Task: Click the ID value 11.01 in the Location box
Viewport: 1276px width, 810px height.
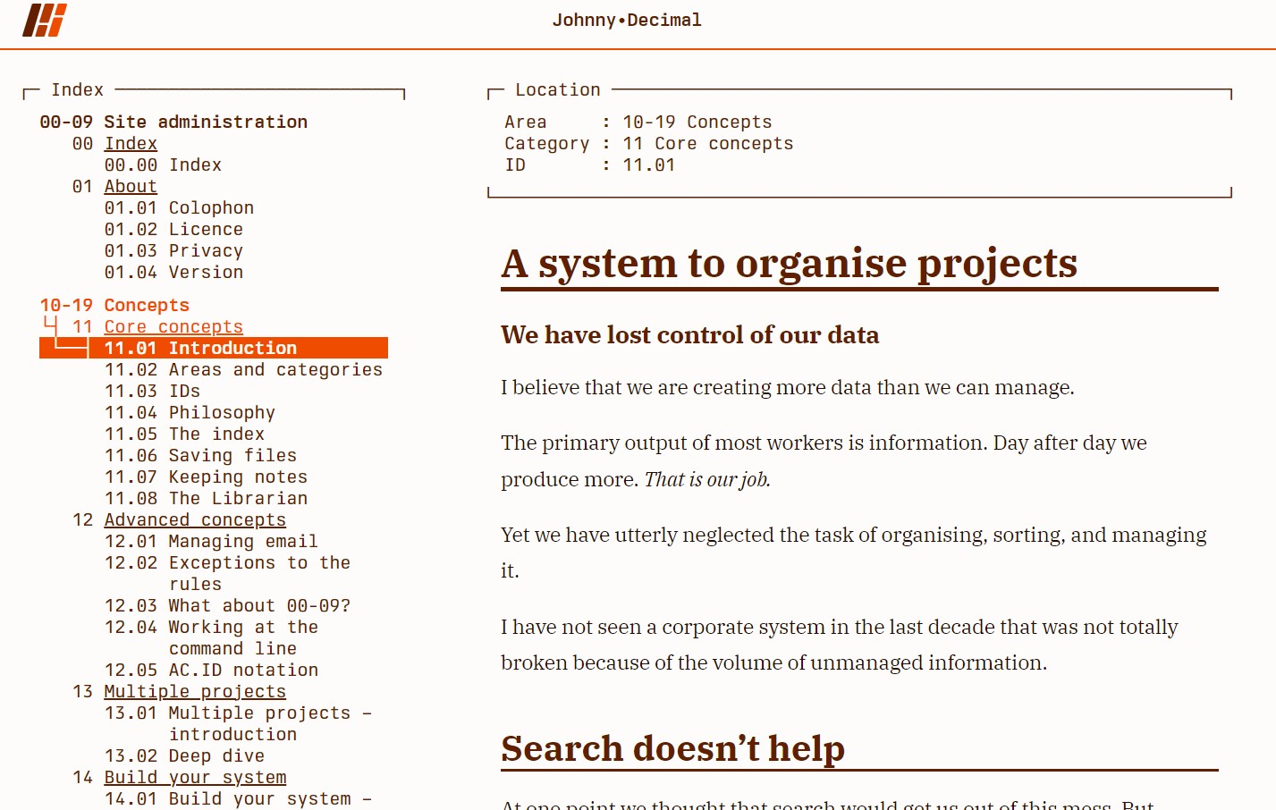Action: pyautogui.click(x=649, y=165)
